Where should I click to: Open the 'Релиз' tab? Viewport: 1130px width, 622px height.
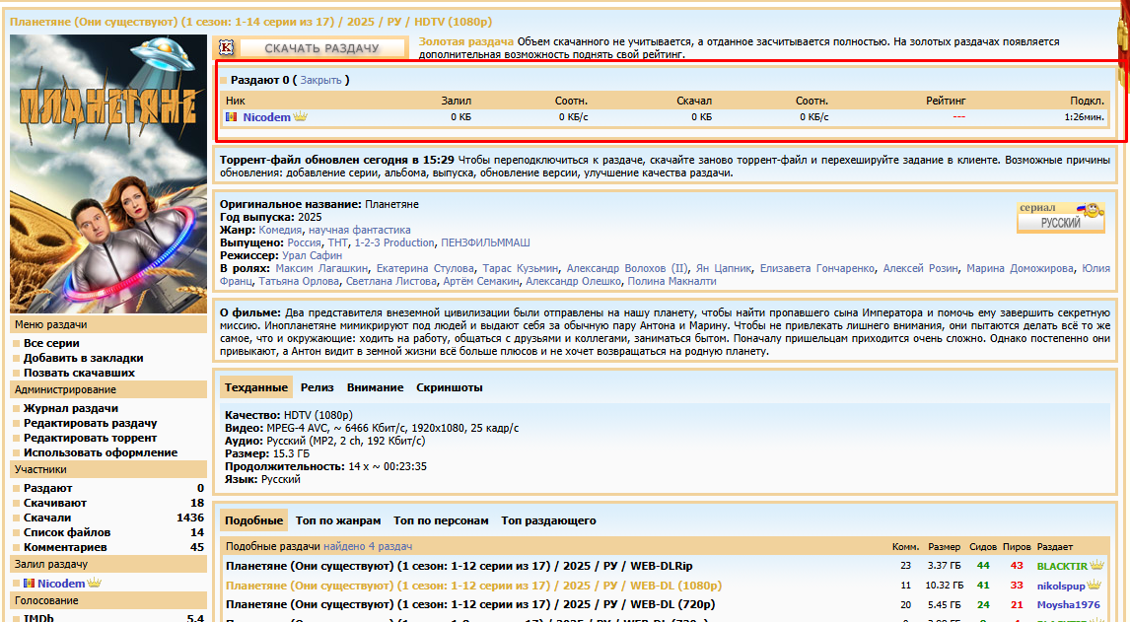(318, 387)
